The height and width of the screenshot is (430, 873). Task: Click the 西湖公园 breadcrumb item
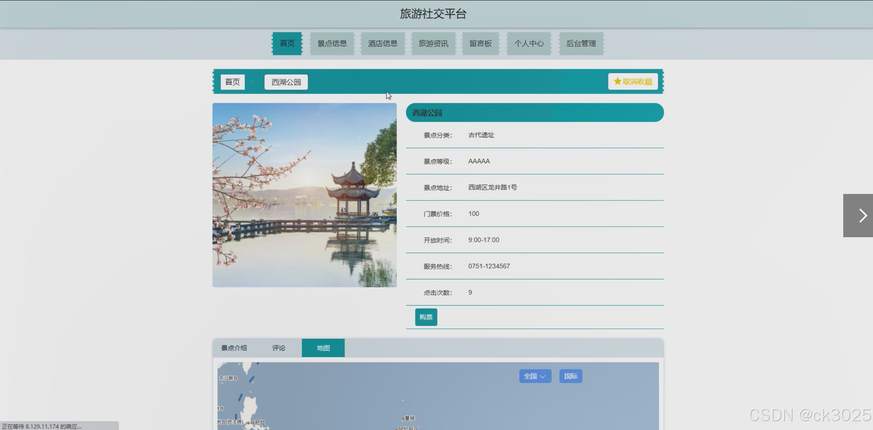coord(286,82)
